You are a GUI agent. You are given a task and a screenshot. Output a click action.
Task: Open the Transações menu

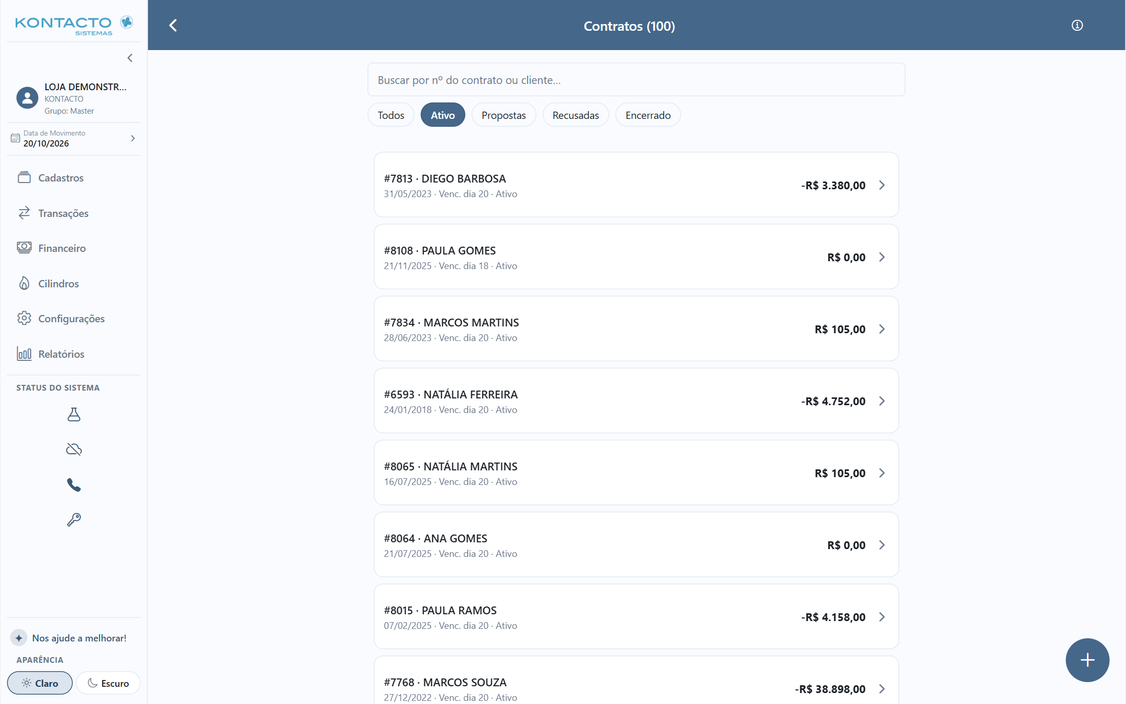(x=74, y=213)
